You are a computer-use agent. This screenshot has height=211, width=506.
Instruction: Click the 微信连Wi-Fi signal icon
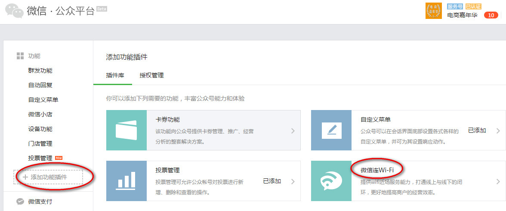[x=331, y=181]
